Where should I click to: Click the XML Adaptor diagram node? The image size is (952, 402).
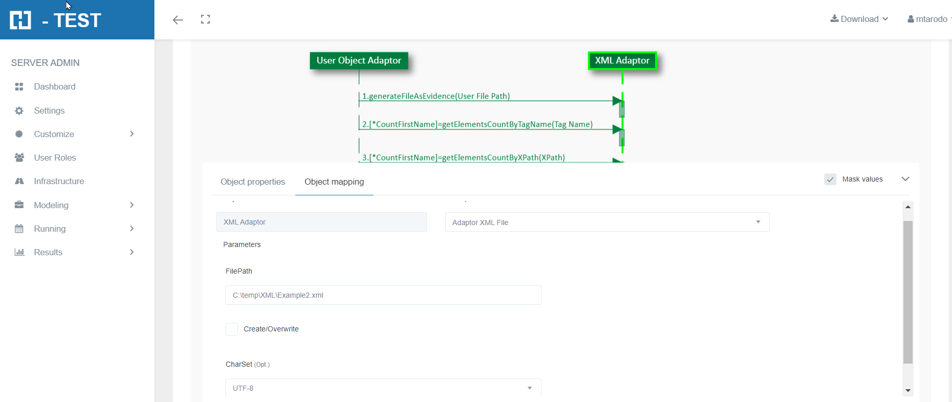(x=622, y=60)
